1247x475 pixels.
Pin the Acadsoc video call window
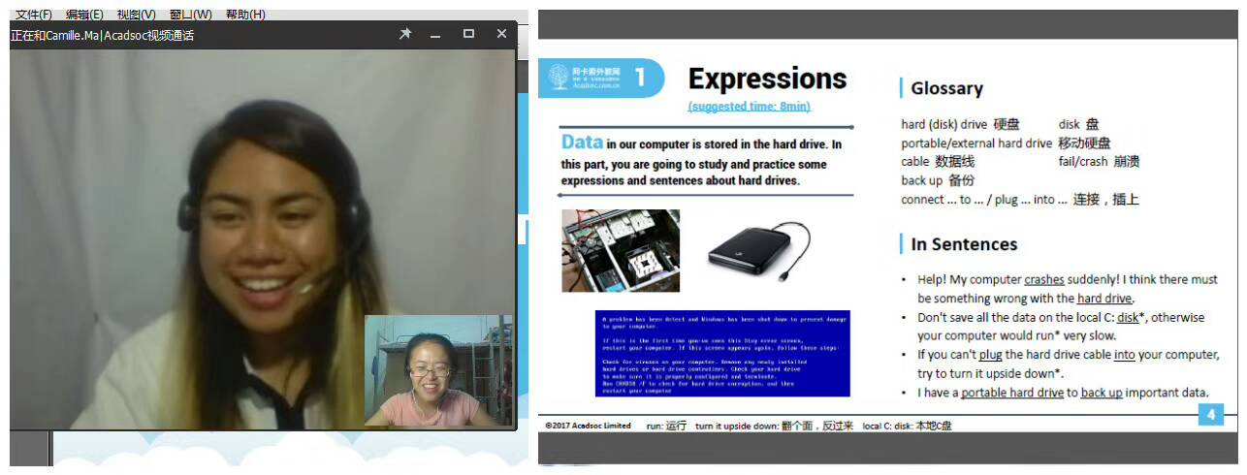click(405, 34)
